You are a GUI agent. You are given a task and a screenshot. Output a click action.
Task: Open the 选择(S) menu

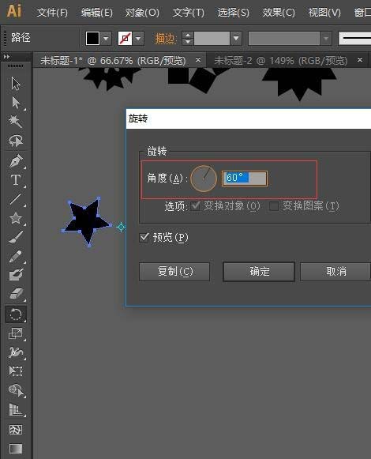click(x=233, y=13)
